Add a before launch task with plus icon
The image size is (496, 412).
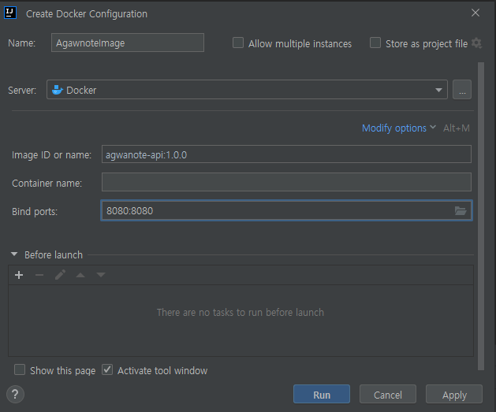[19, 275]
